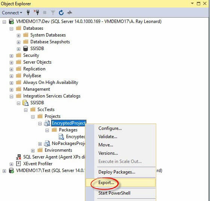The image size is (210, 201).
Task: Click the Database Snapshots folder icon
Action: point(26,42)
